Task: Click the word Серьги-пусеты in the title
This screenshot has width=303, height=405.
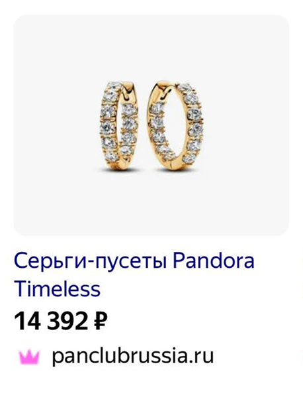Action: 89,261
